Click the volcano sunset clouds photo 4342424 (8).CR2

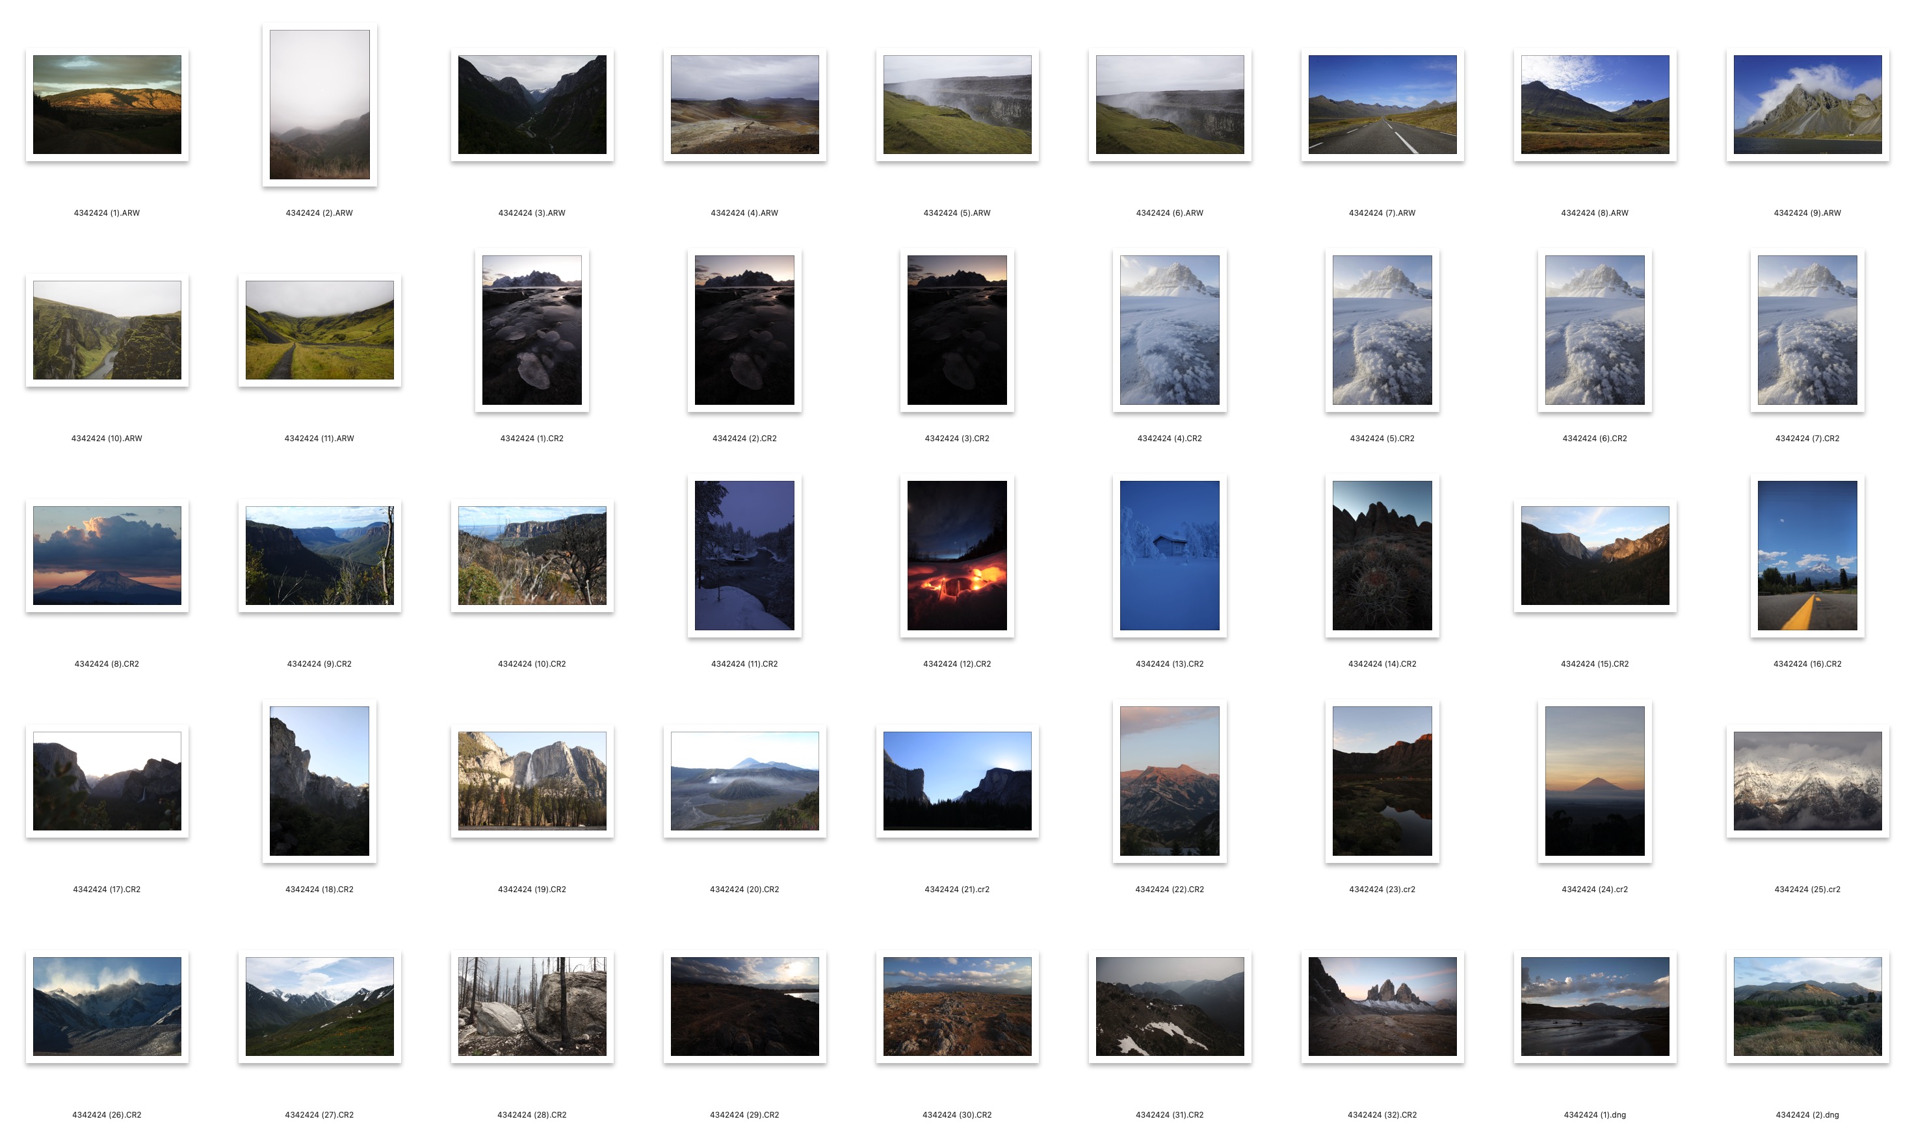[x=107, y=556]
